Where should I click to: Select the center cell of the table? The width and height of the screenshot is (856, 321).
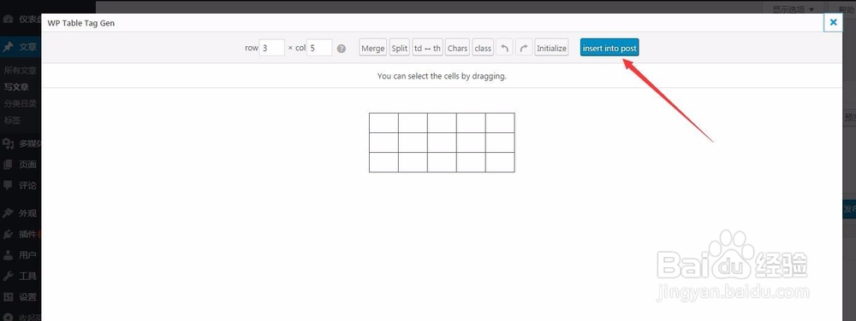(442, 143)
